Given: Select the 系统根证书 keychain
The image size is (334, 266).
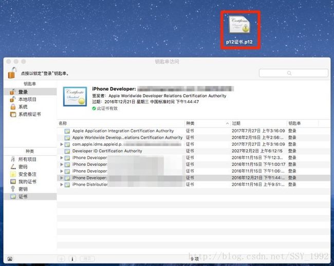Looking at the screenshot, I should coord(30,115).
